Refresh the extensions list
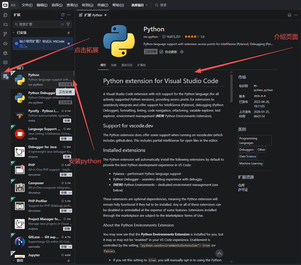 [63, 15]
